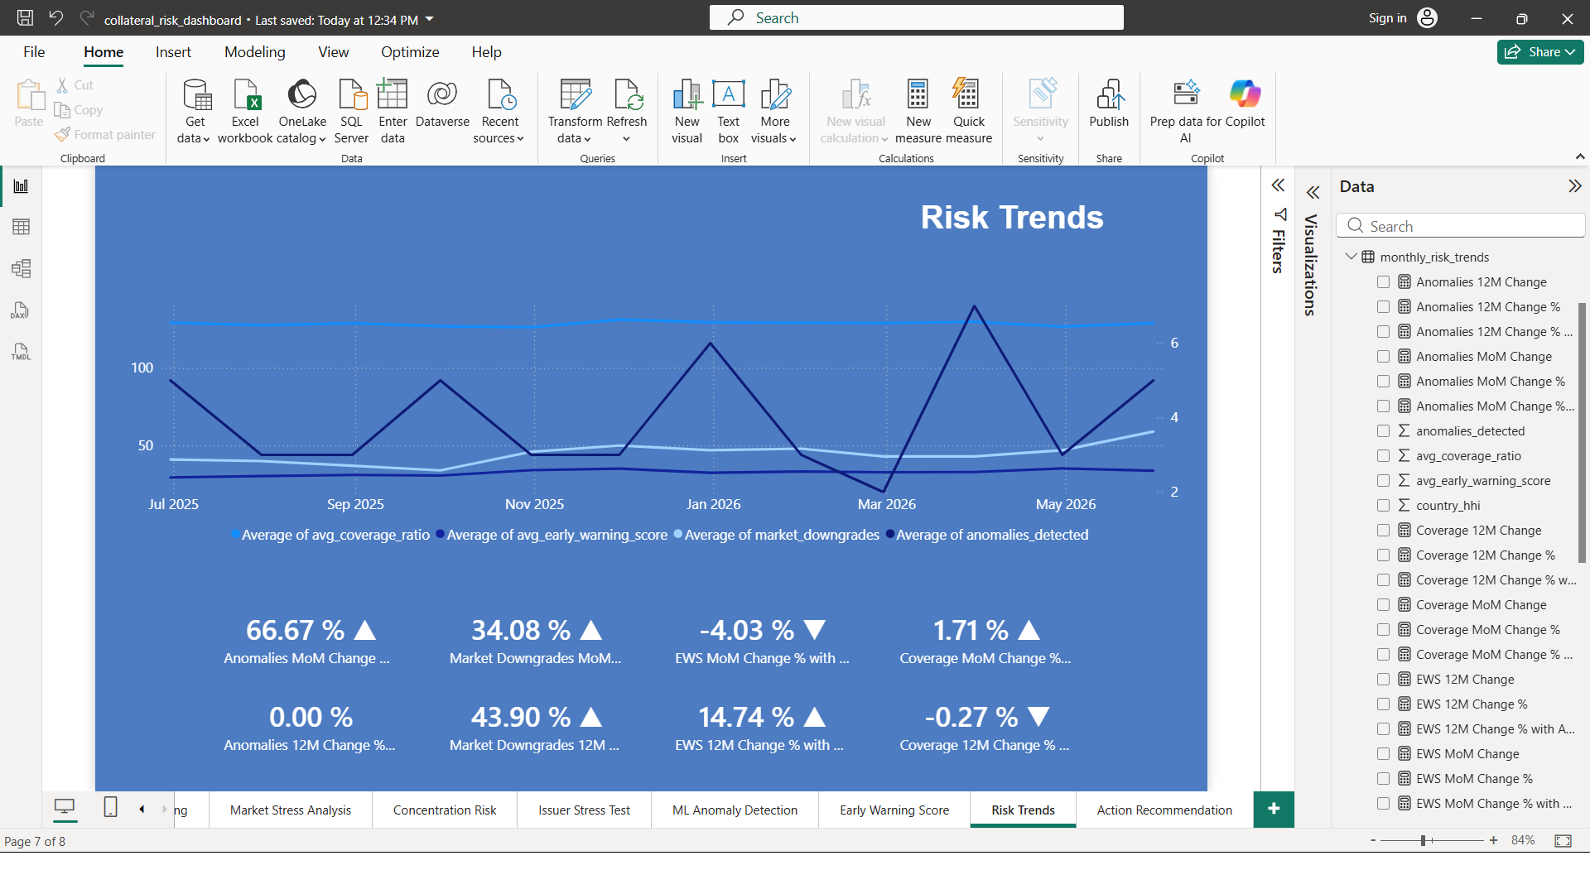This screenshot has height=894, width=1590.
Task: Collapse the Data pane chevrons
Action: [x=1574, y=186]
